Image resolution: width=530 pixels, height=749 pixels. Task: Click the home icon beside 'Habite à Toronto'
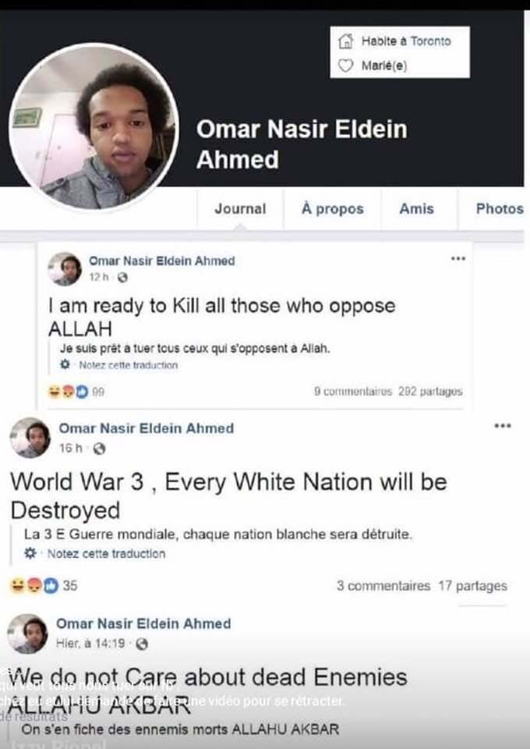(345, 41)
